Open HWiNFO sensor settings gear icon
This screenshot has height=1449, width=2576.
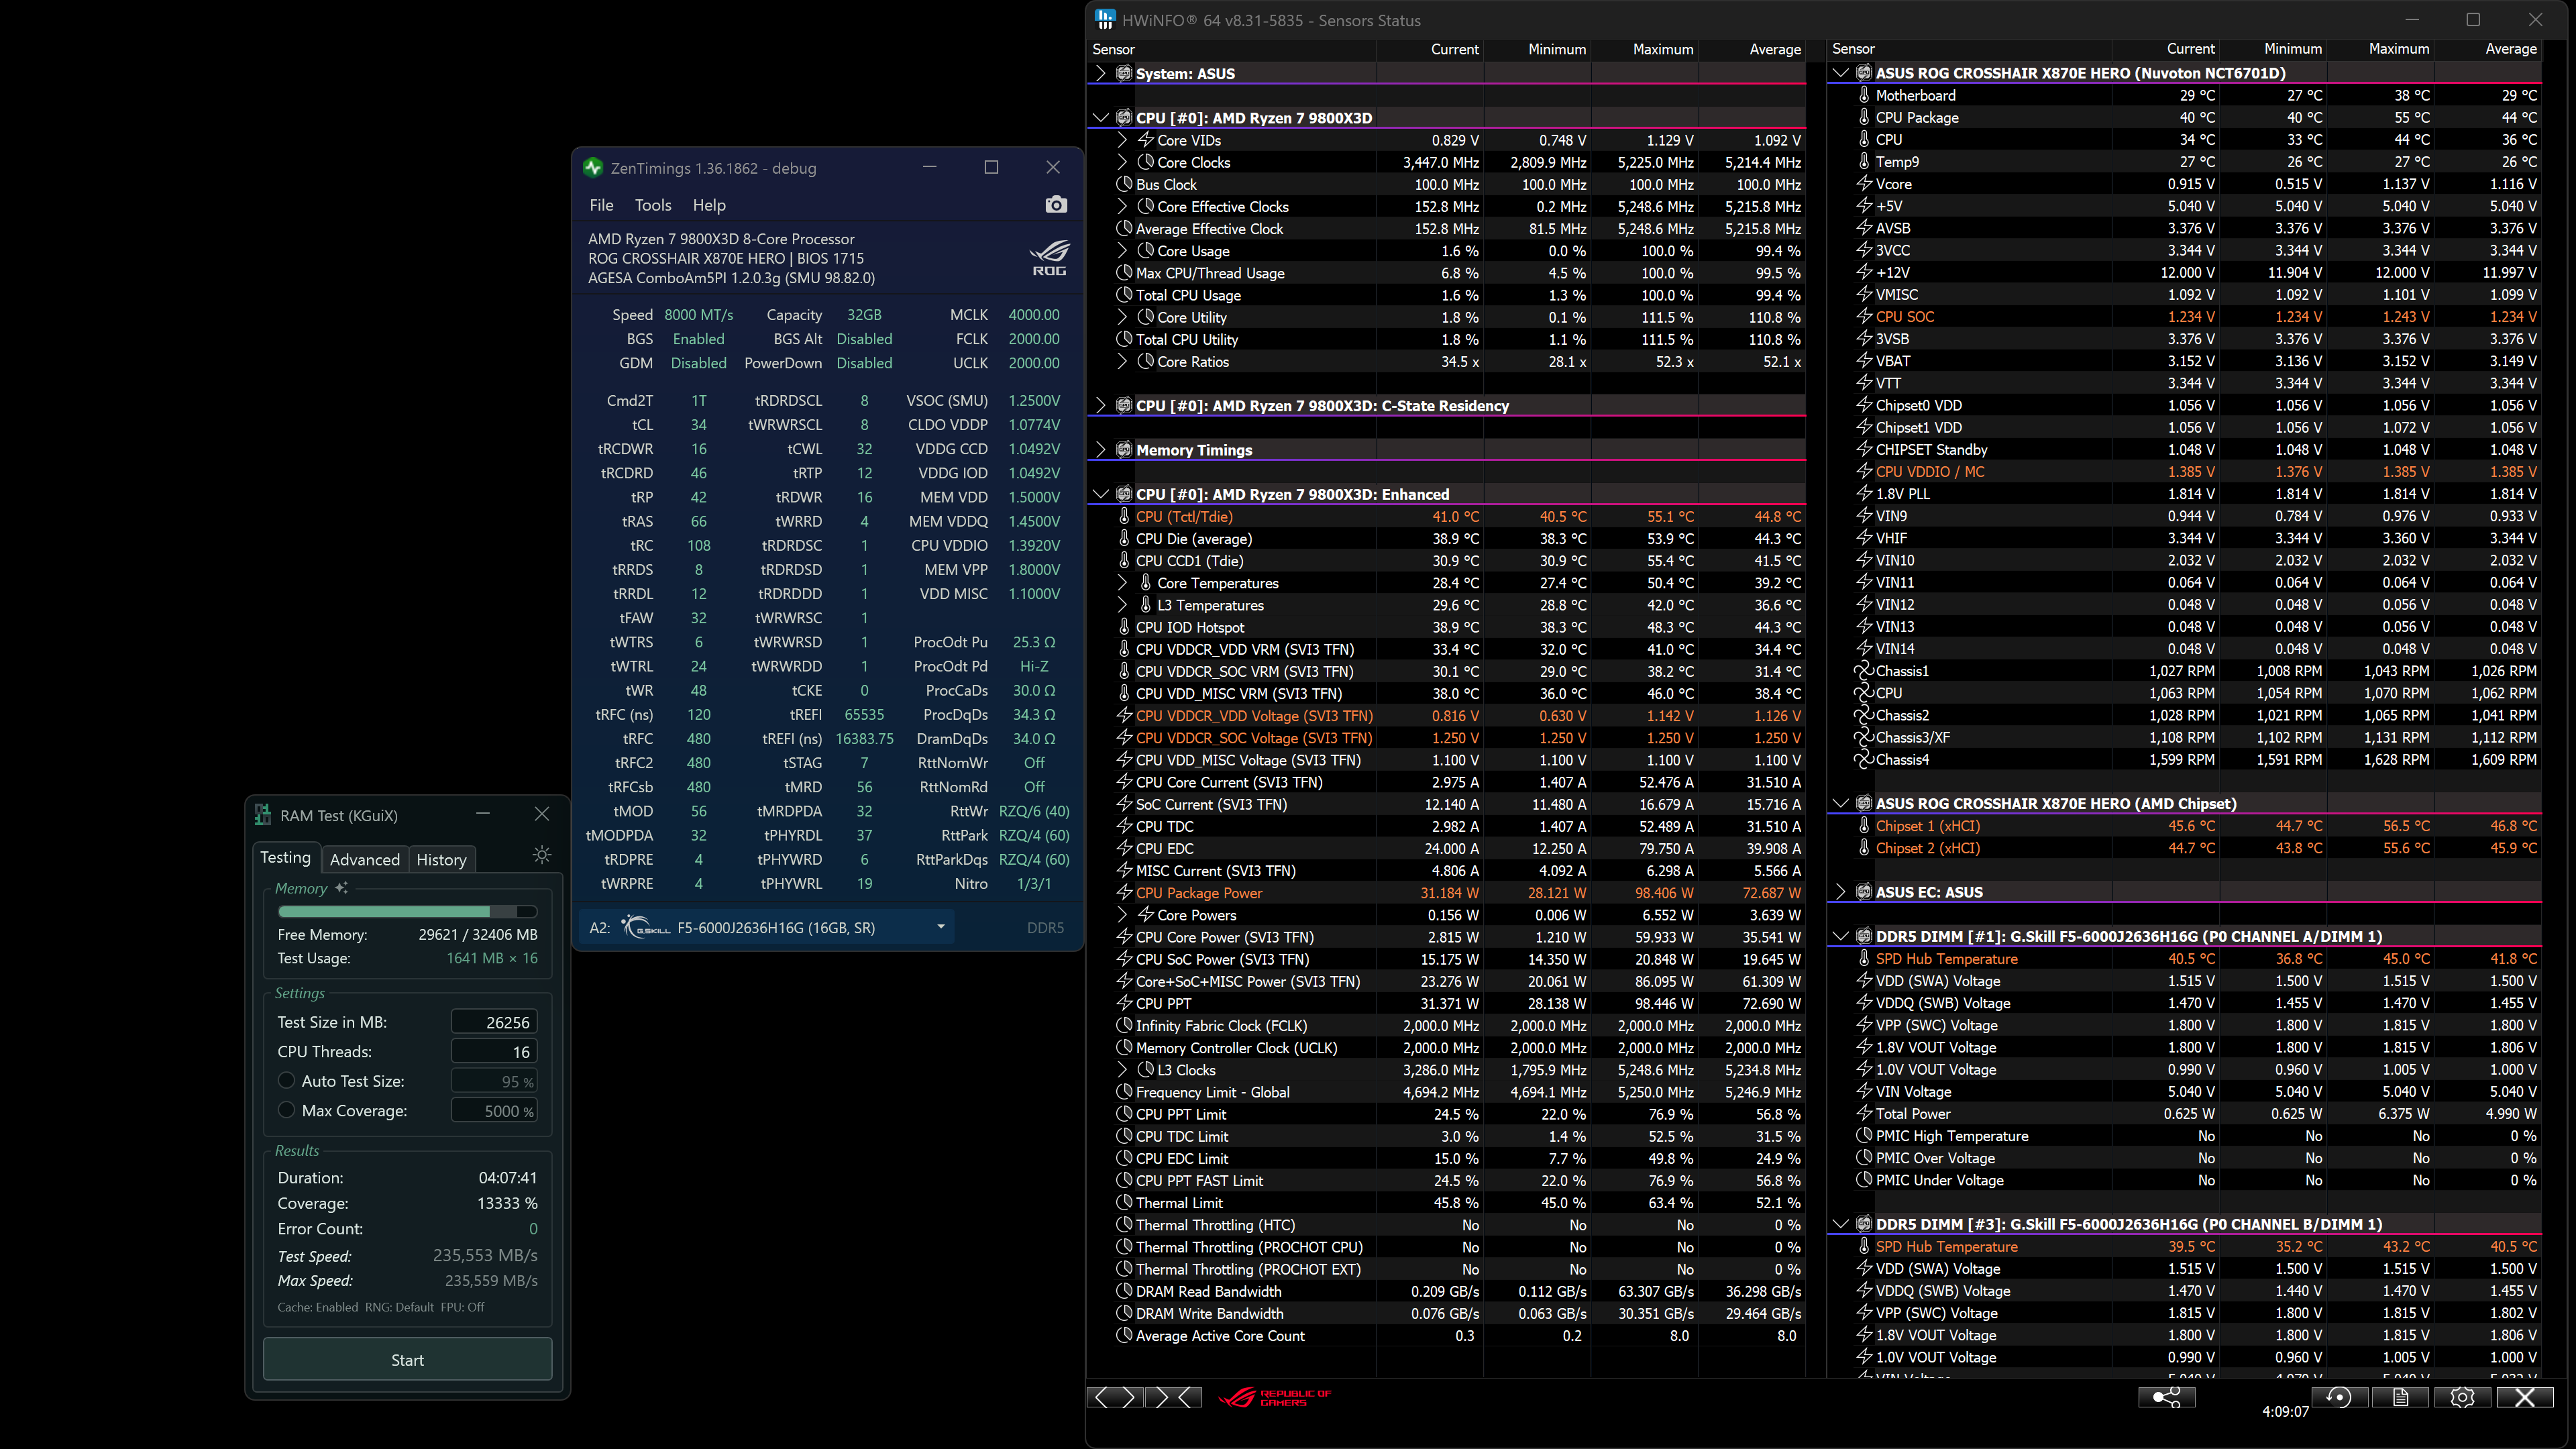(2462, 1397)
